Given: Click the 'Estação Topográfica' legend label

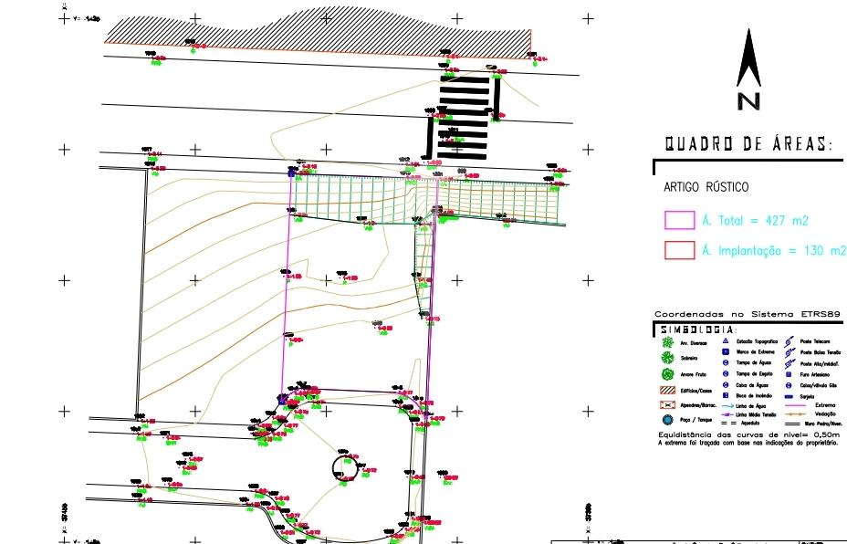Looking at the screenshot, I should pos(758,341).
